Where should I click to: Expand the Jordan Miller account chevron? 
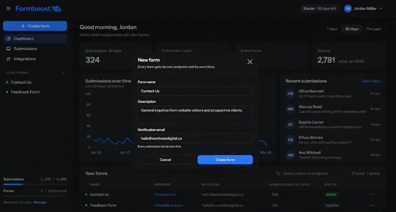pyautogui.click(x=381, y=8)
